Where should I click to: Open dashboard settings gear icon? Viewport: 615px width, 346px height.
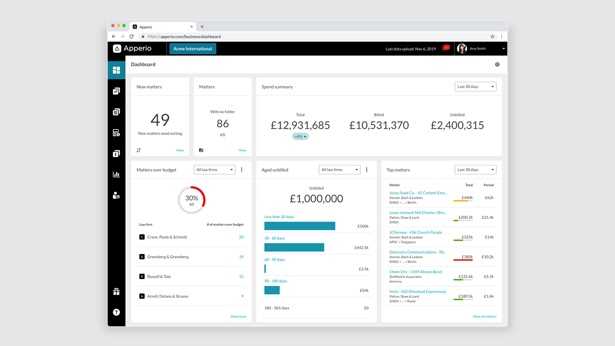(x=497, y=64)
